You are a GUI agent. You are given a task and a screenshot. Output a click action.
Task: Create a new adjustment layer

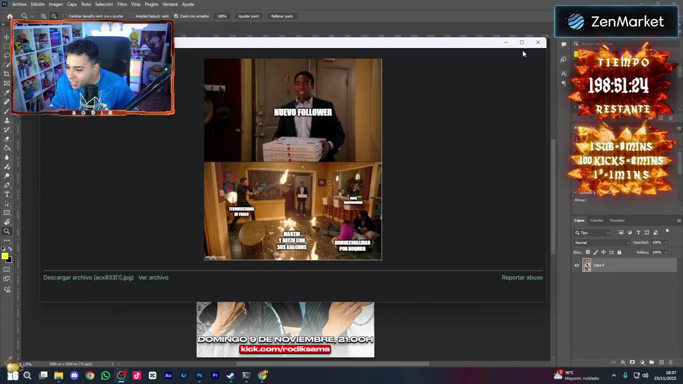[x=642, y=362]
